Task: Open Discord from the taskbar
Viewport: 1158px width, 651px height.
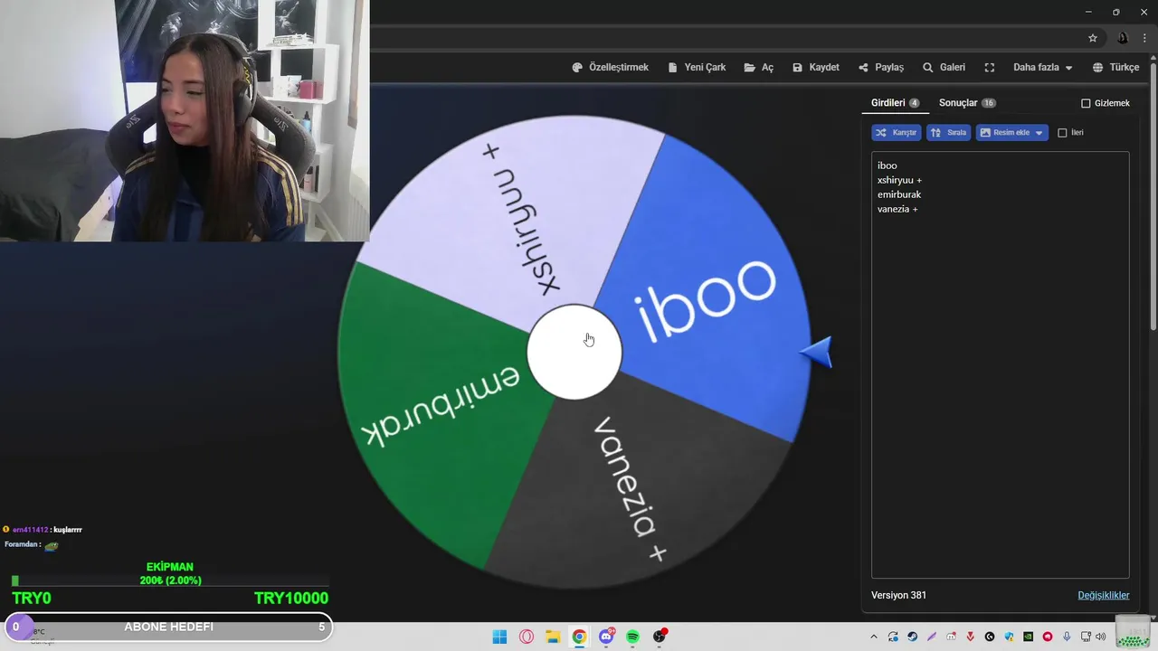Action: [606, 637]
